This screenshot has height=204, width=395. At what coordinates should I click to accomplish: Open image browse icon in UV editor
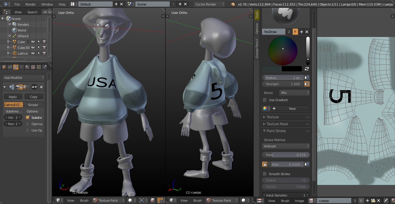click(312, 201)
